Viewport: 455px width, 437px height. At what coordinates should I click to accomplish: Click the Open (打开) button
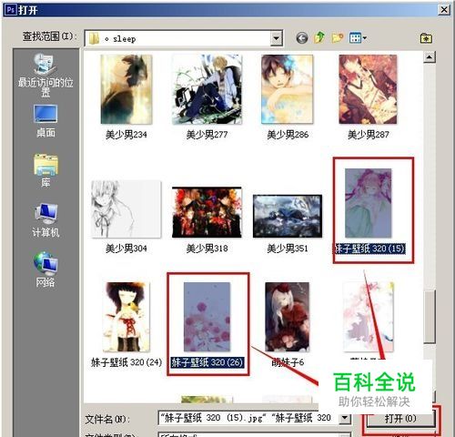[x=400, y=419]
